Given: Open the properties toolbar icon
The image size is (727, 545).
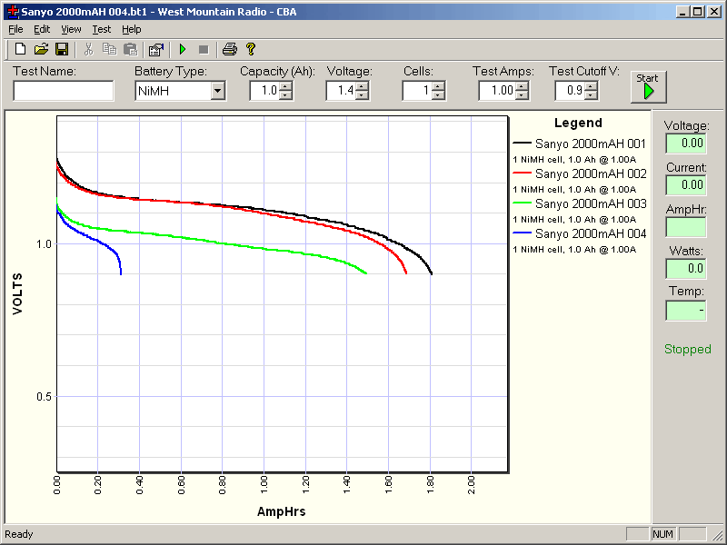Looking at the screenshot, I should 155,49.
